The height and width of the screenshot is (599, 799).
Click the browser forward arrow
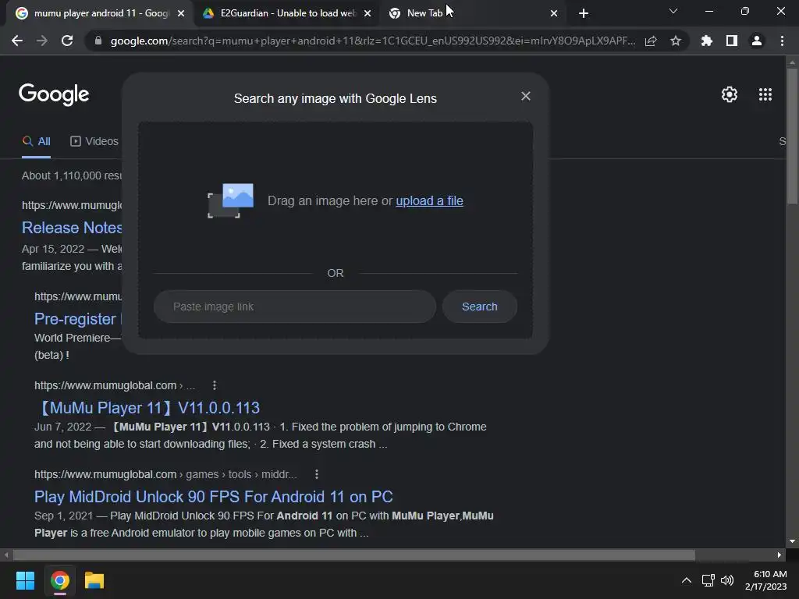click(x=42, y=41)
